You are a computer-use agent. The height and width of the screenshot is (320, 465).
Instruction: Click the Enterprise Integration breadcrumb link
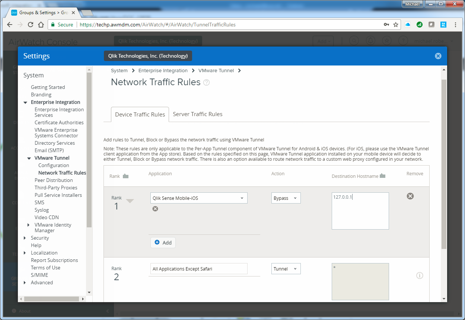pos(163,70)
